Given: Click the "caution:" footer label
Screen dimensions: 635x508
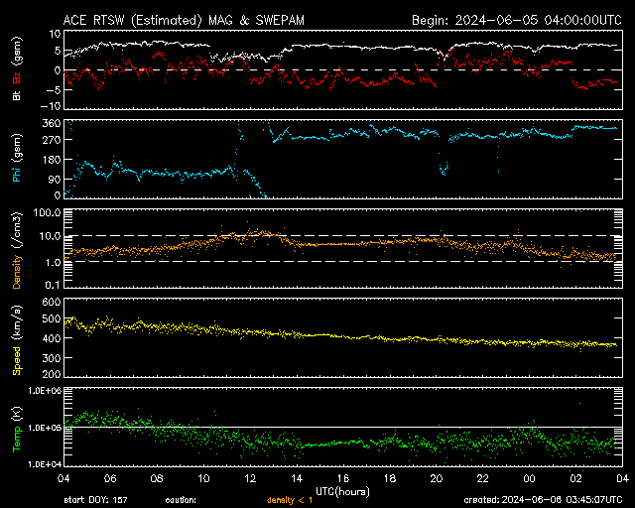Looking at the screenshot, I should (x=181, y=501).
